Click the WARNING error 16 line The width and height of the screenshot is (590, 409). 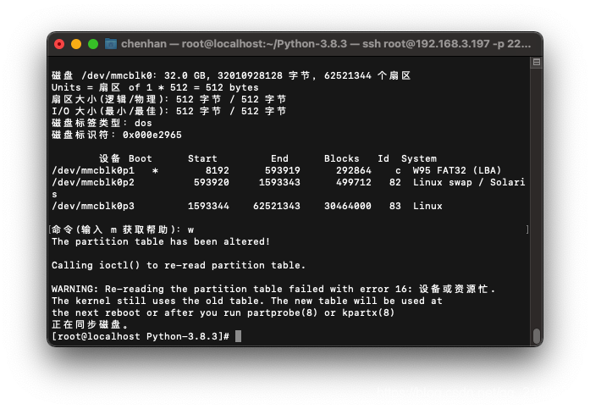[273, 289]
